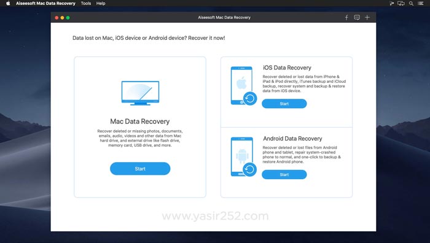This screenshot has height=243, width=430.
Task: Maximize the window with the green button
Action: pos(68,18)
